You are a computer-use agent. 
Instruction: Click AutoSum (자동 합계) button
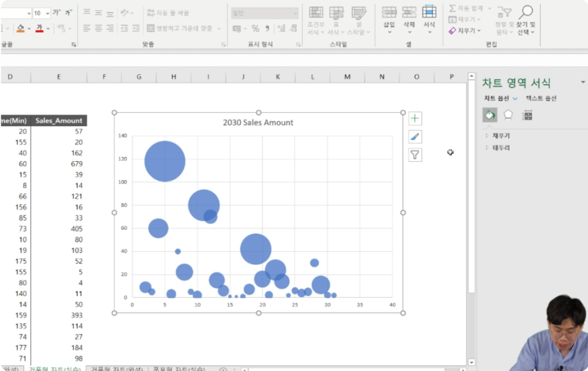(466, 8)
